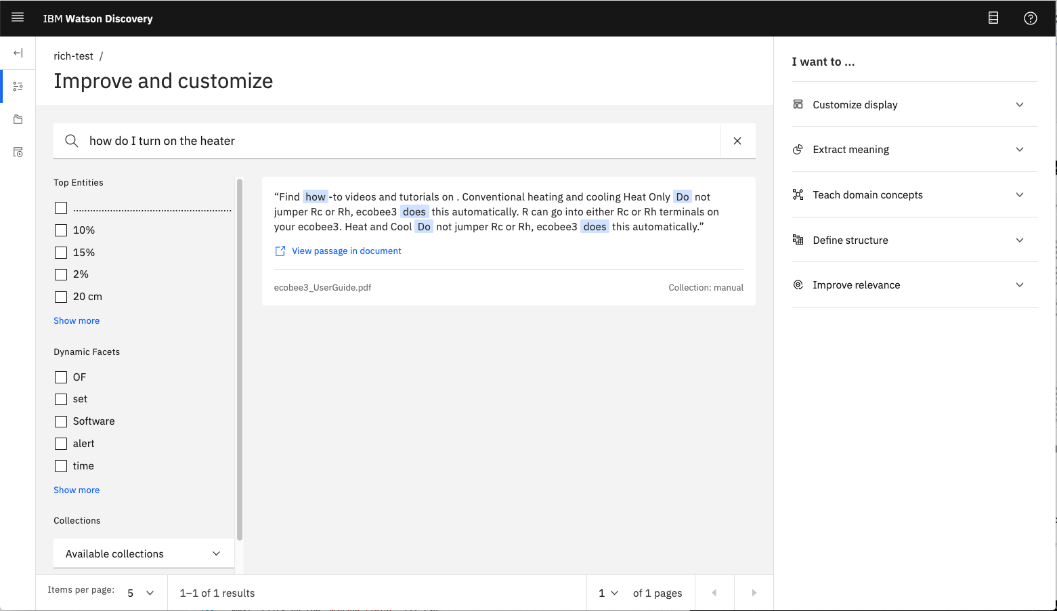Clear the search query with X

coord(737,141)
